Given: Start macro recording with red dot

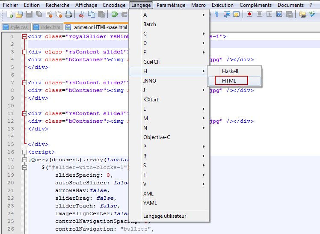Looking at the screenshot, I should tap(249, 14).
